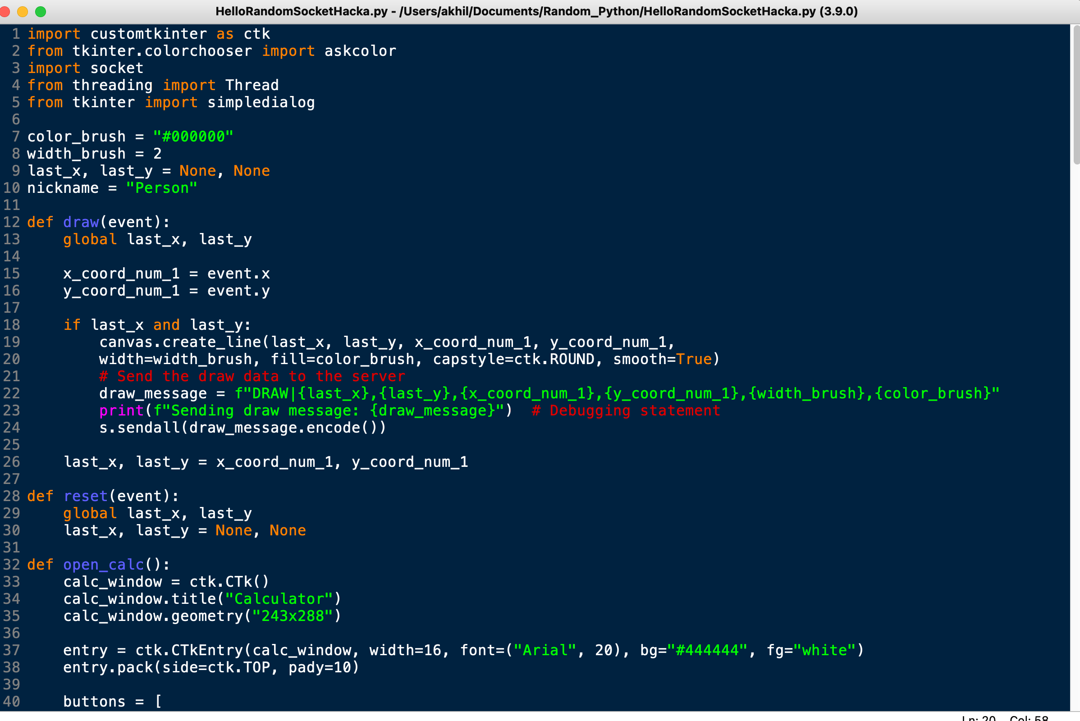Place cursor in "#000000" color string

pos(193,137)
